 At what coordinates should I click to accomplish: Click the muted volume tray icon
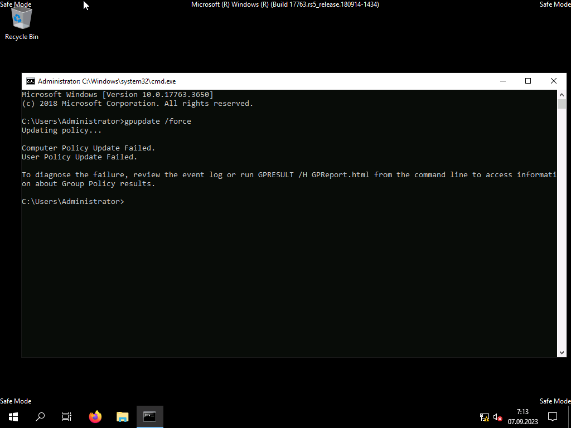[x=497, y=417]
